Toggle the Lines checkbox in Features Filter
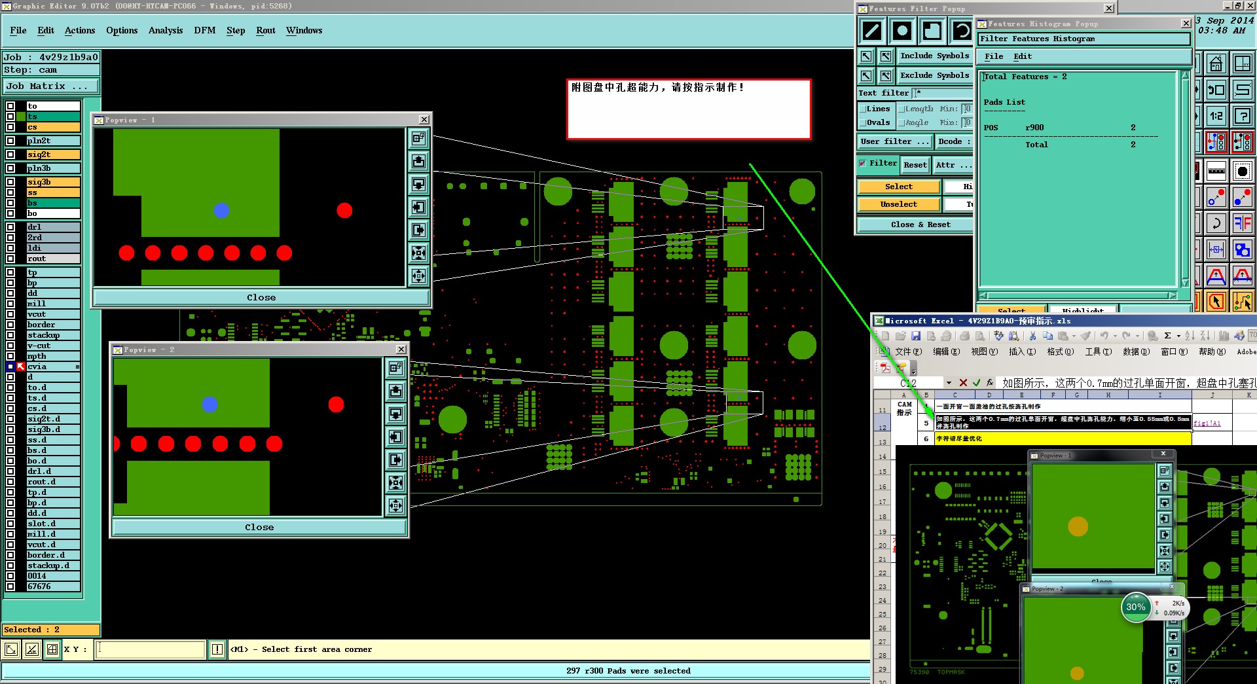The image size is (1257, 684). coord(863,109)
